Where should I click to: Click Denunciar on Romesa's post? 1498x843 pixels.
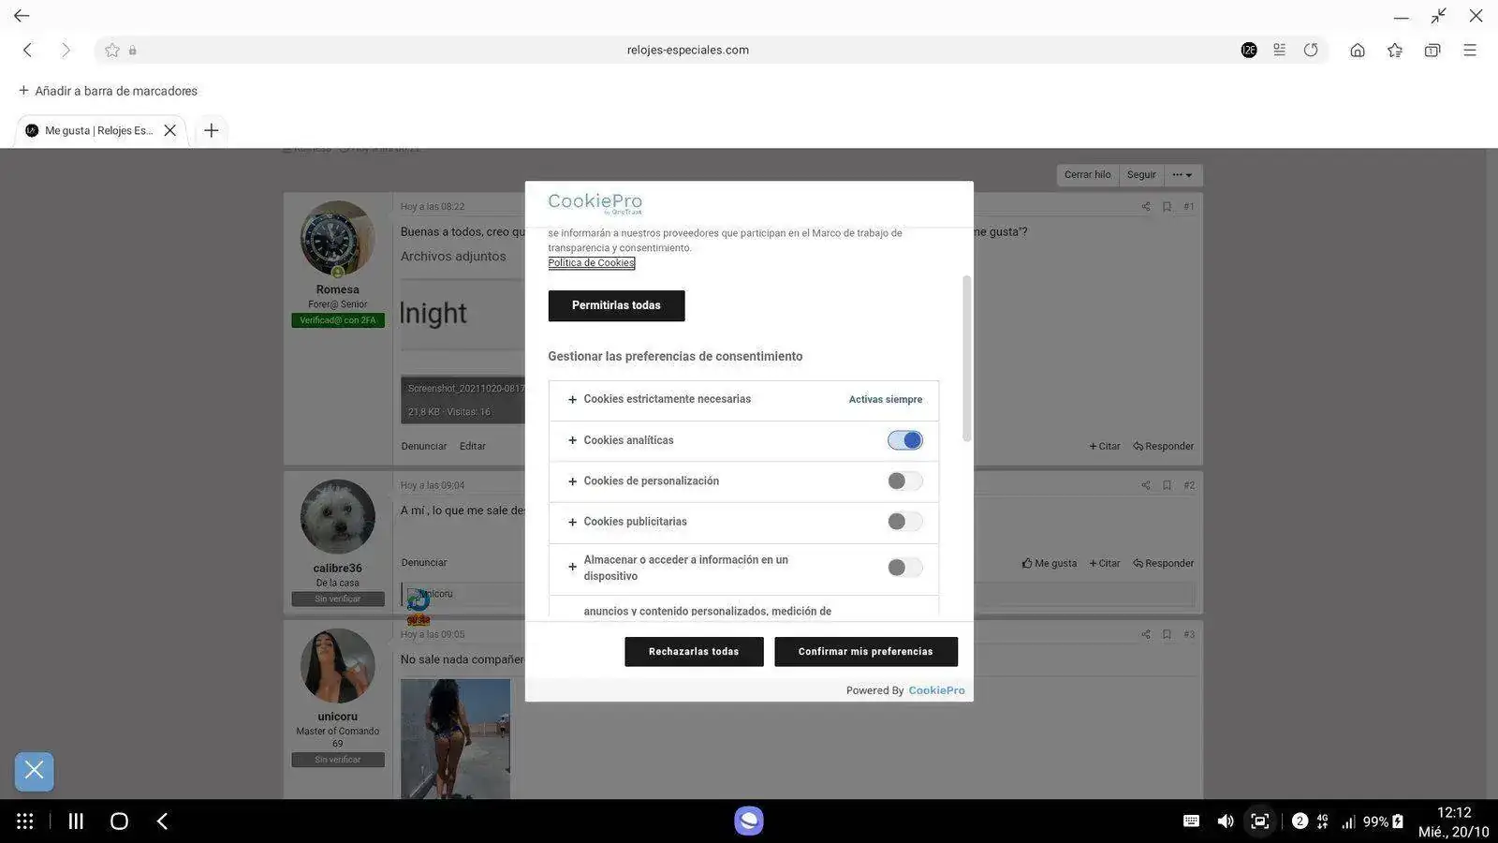(x=424, y=447)
